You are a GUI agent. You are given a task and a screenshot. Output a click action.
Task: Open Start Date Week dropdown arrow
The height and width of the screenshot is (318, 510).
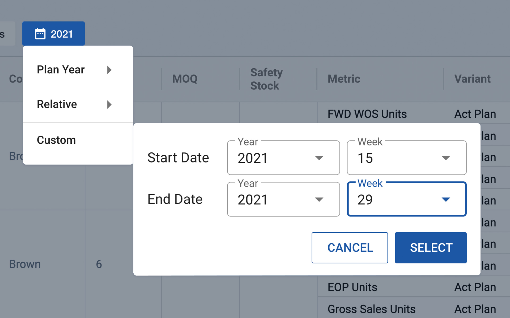coord(446,158)
